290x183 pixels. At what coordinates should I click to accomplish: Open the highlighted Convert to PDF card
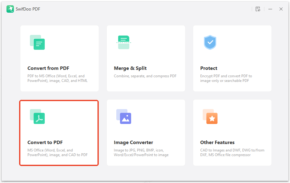coord(59,133)
